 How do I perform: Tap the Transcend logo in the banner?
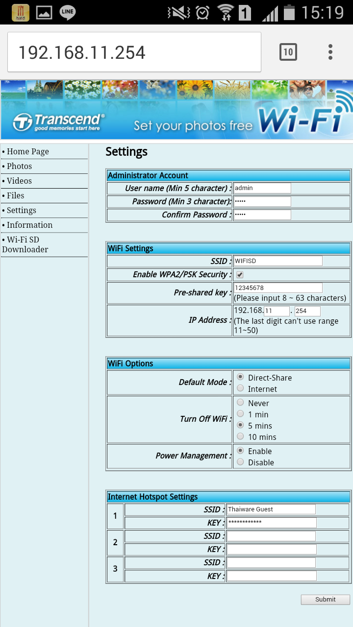[x=59, y=121]
